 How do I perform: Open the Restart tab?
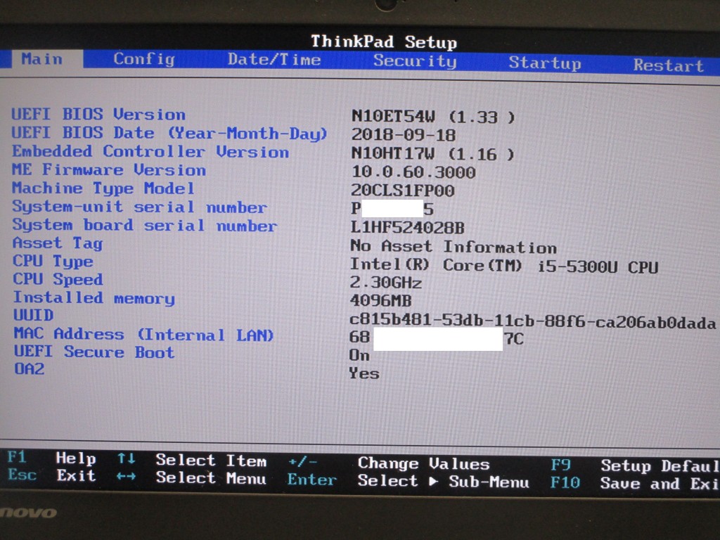click(x=668, y=65)
